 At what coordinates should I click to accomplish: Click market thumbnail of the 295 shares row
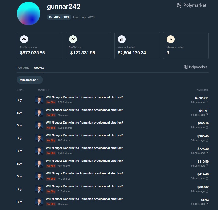pos(39,138)
